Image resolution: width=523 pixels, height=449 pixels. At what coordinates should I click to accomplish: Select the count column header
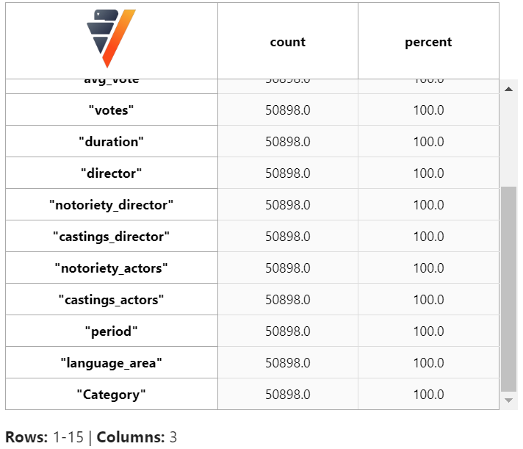287,42
